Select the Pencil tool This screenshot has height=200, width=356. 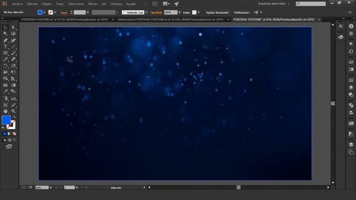6,59
